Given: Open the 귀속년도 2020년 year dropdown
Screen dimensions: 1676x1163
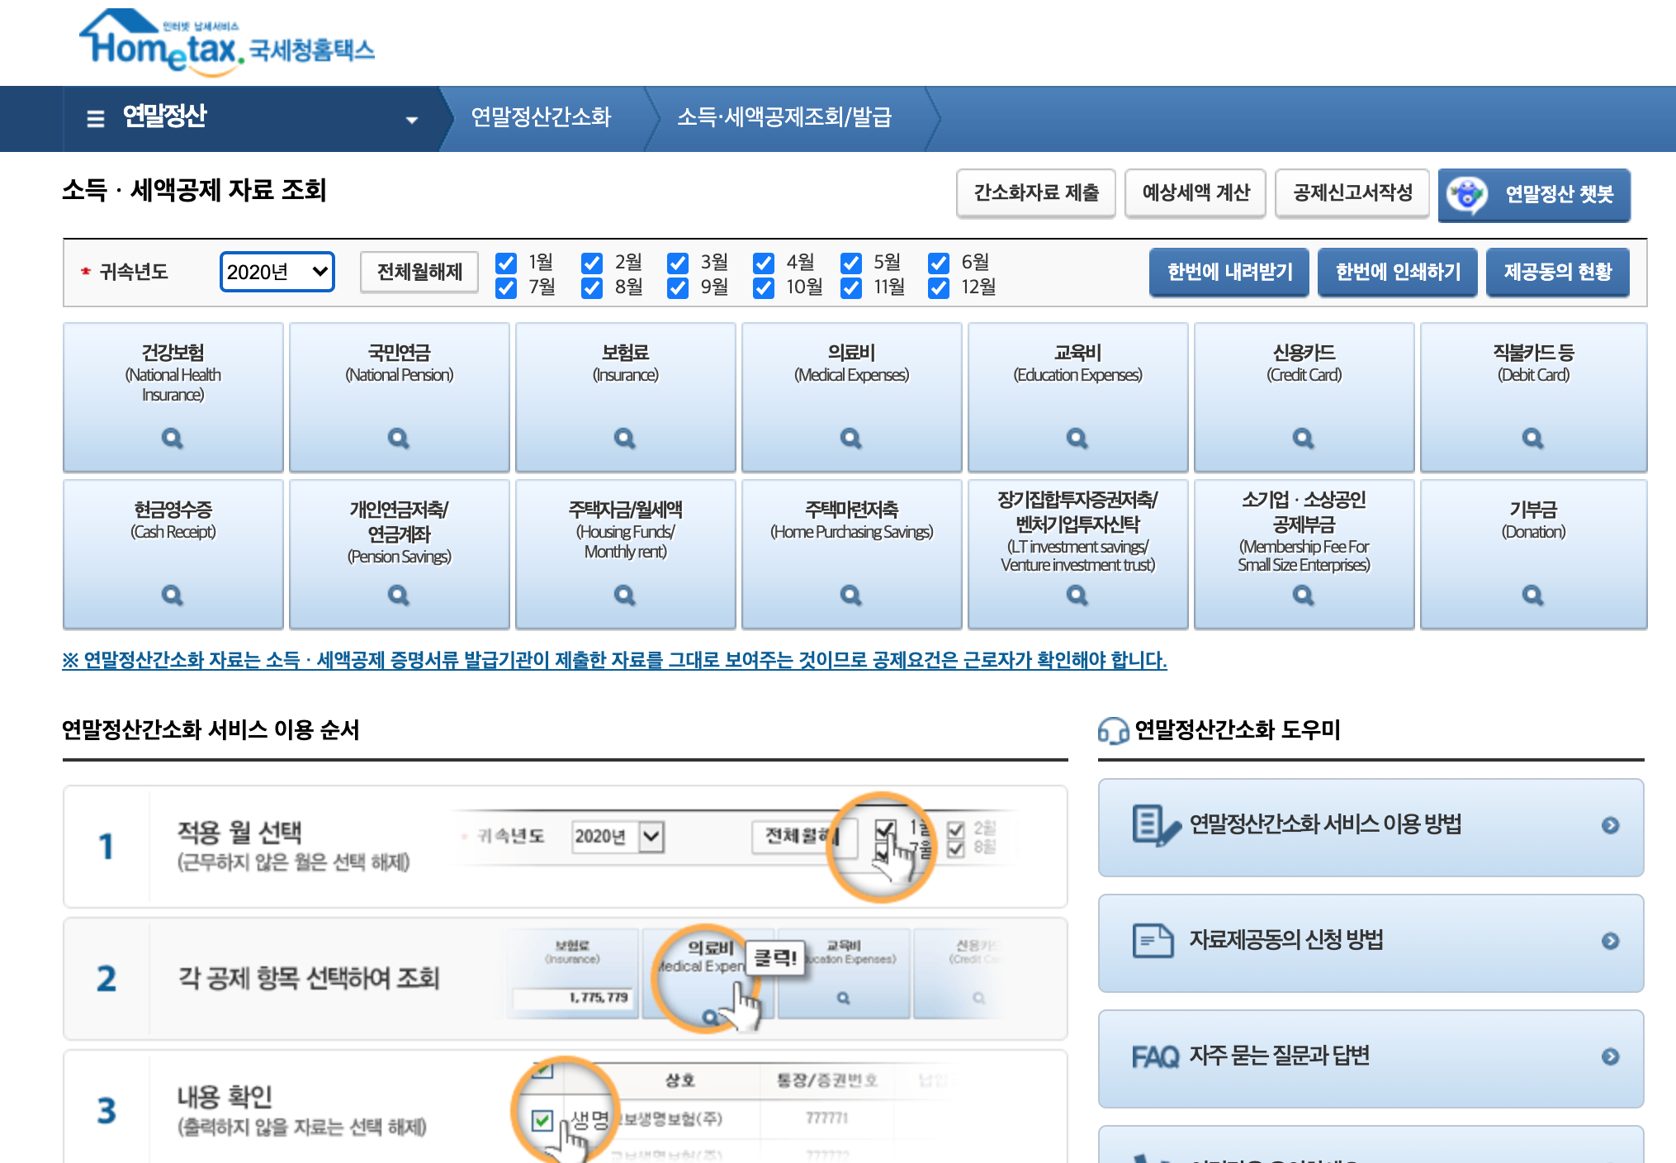Looking at the screenshot, I should (277, 272).
